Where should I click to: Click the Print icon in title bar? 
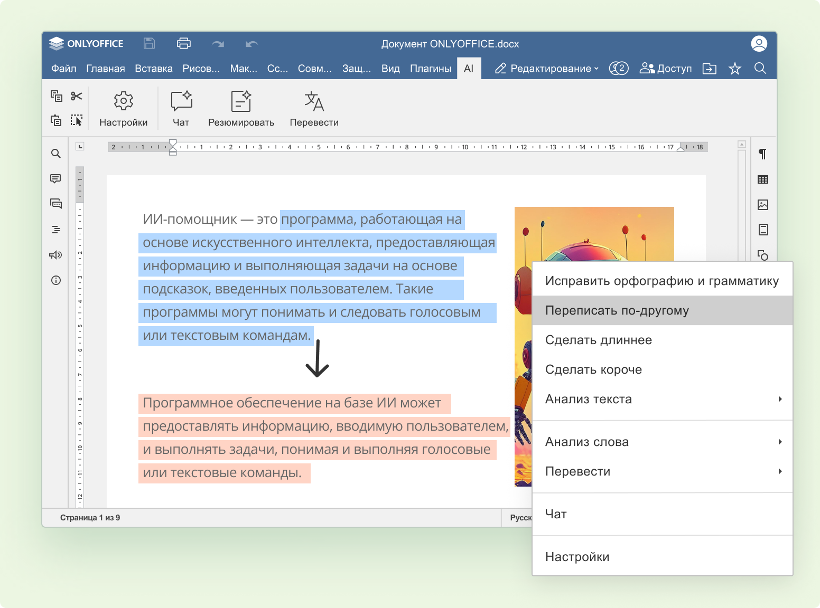[x=183, y=43]
